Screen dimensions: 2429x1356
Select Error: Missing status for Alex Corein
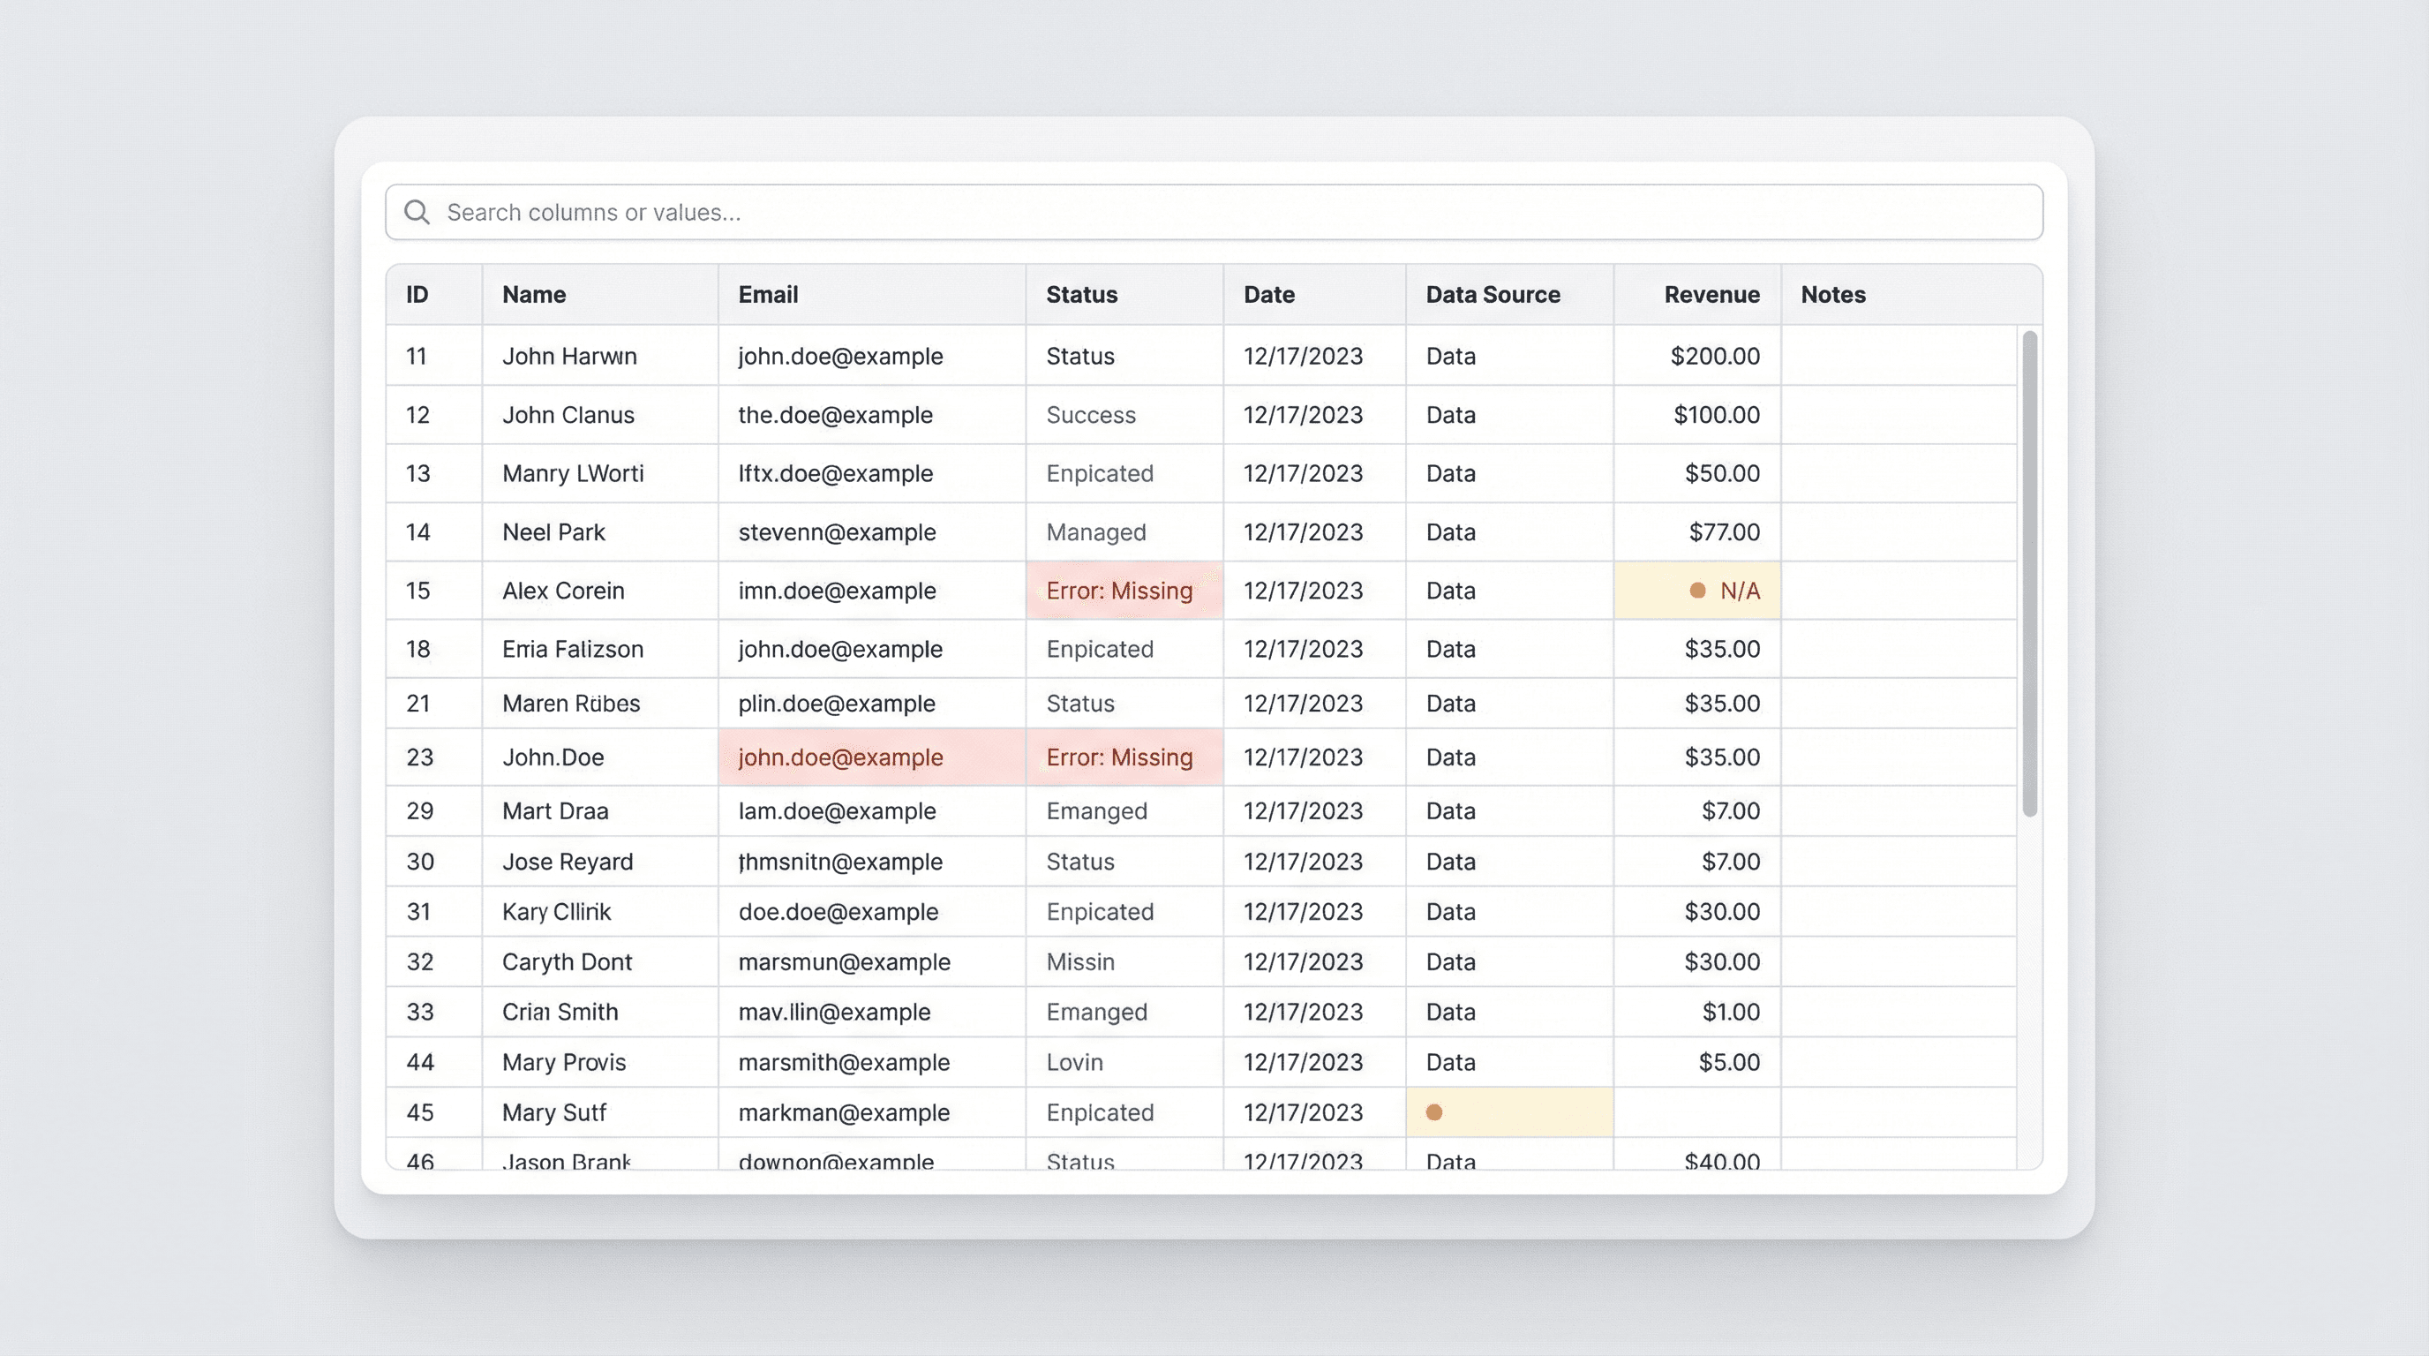[x=1119, y=591]
